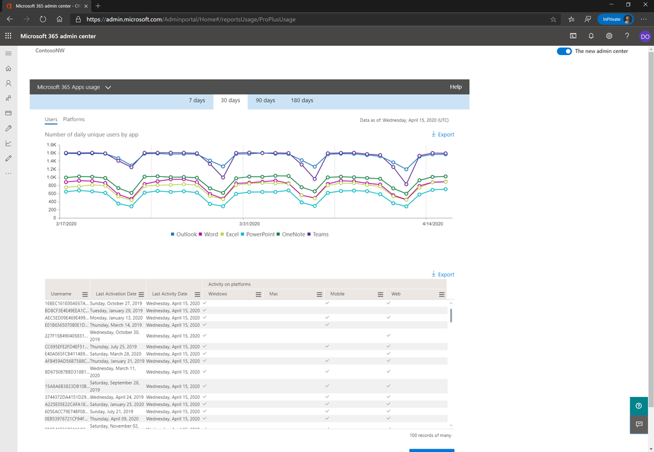Click the Teams legend swatch
The width and height of the screenshot is (654, 452).
(x=309, y=235)
